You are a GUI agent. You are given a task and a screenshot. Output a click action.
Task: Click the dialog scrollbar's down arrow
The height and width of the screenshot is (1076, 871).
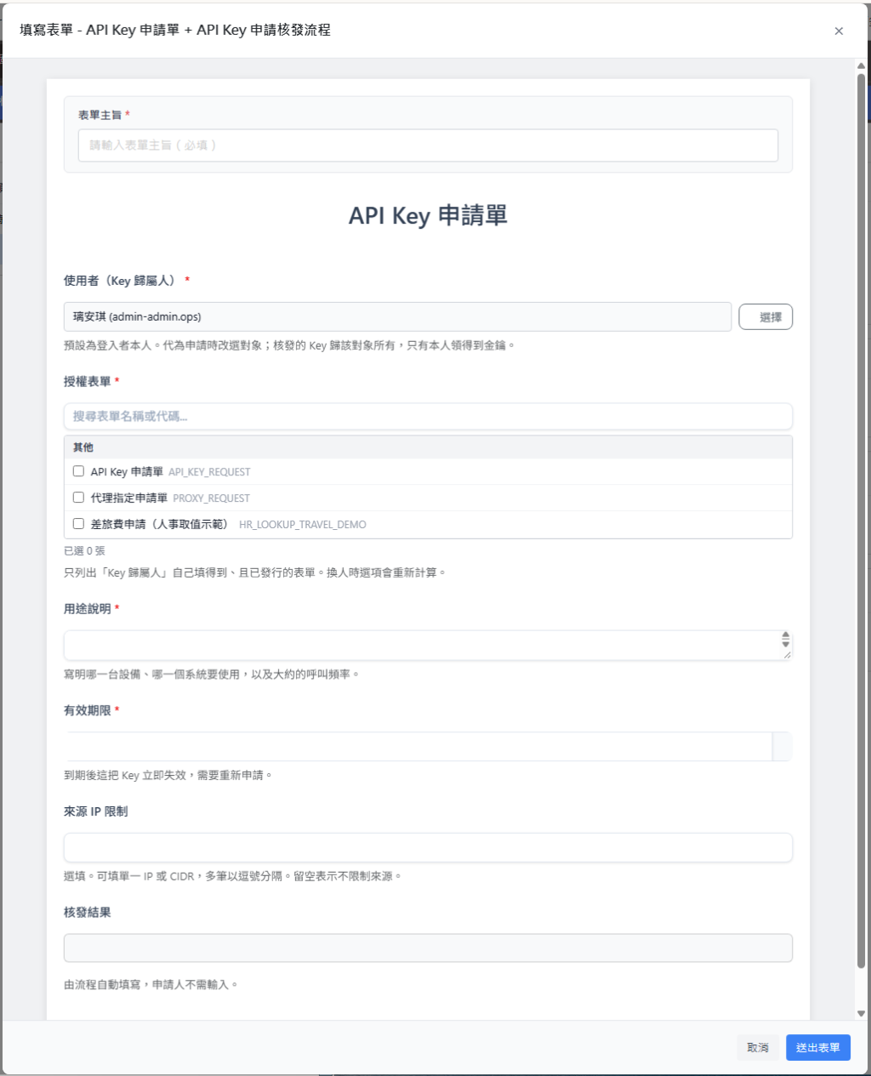(861, 1013)
